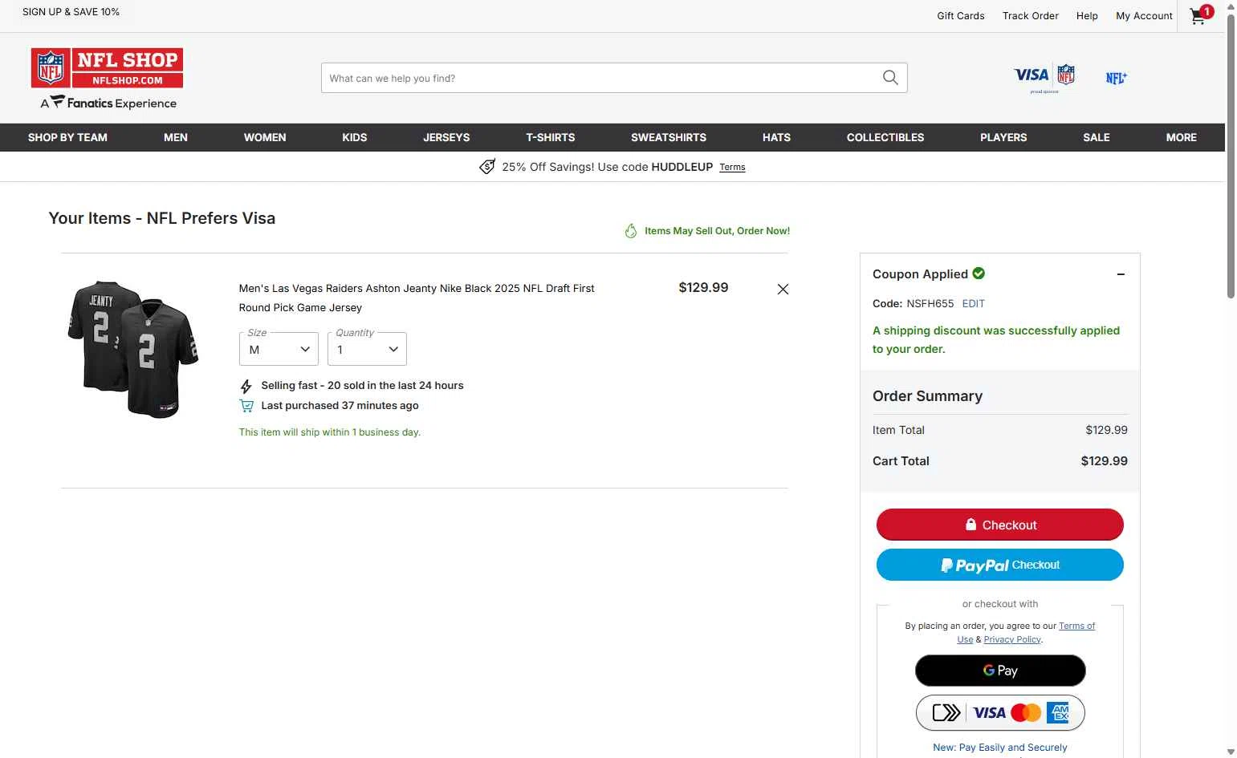1237x758 pixels.
Task: Pay with Google Pay button
Action: coord(999,671)
